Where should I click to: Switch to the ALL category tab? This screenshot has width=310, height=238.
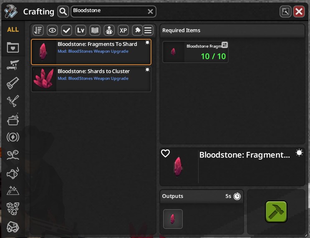pyautogui.click(x=13, y=30)
